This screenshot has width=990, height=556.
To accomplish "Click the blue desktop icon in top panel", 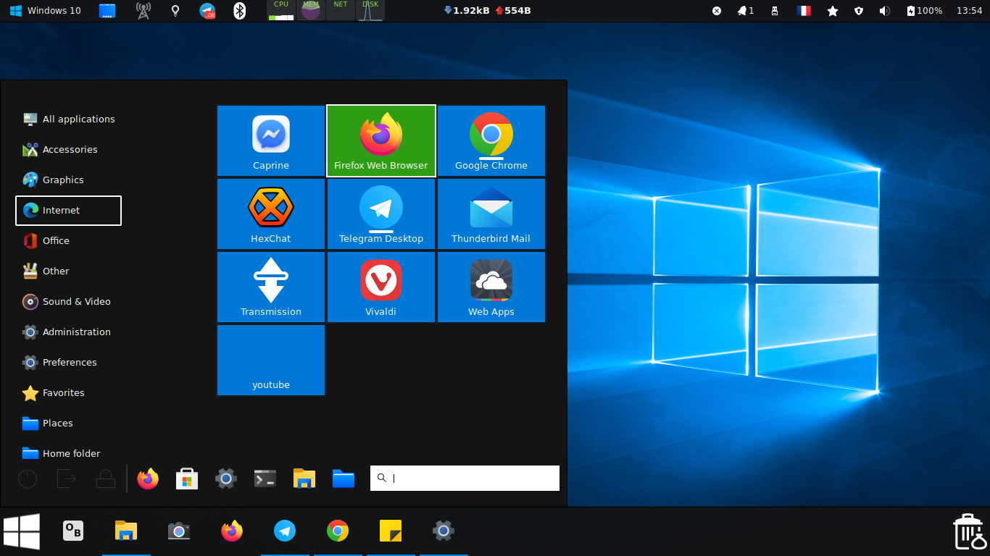I will [x=107, y=11].
